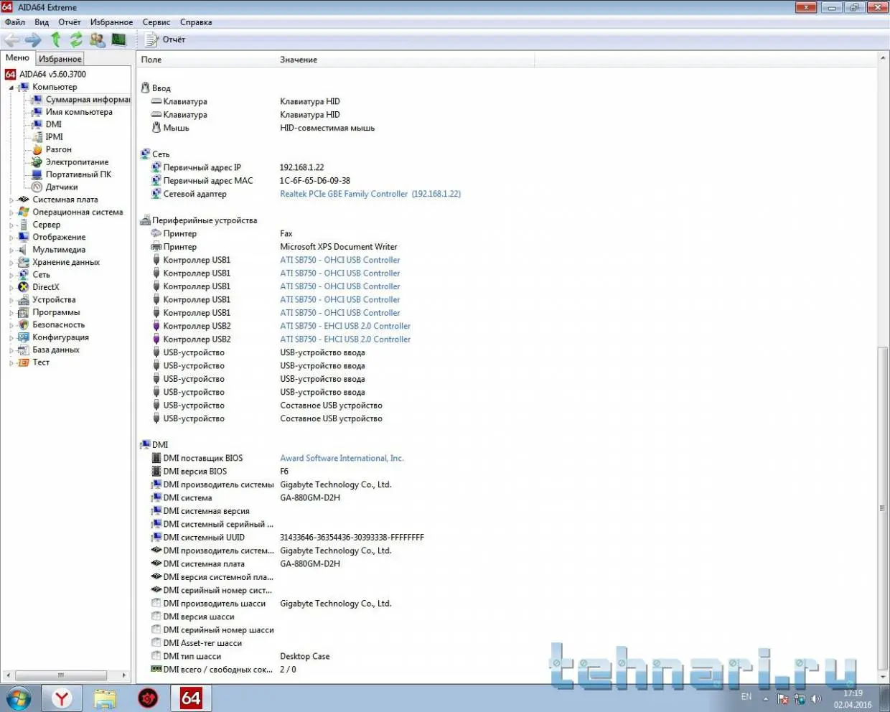
Task: Select the Разгон flame icon item
Action: (58, 149)
